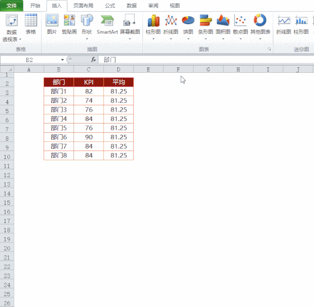314x307 pixels.
Task: Select column G header
Action: [208, 69]
